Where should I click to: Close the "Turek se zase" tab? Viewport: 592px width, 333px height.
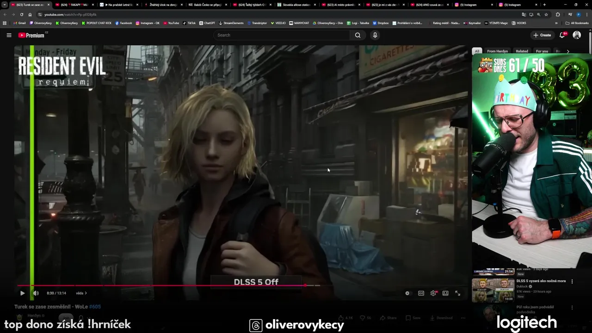(x=49, y=5)
